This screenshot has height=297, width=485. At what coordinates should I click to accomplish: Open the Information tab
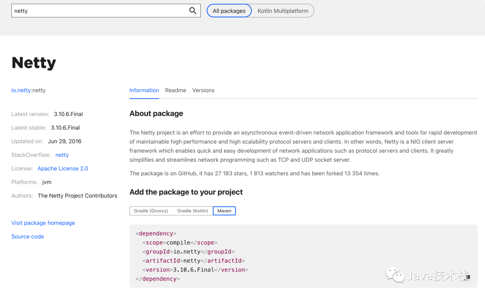coord(144,90)
